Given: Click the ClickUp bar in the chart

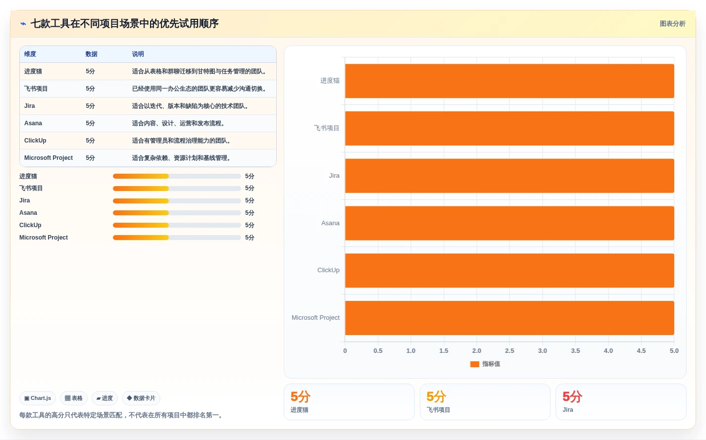Looking at the screenshot, I should (509, 271).
